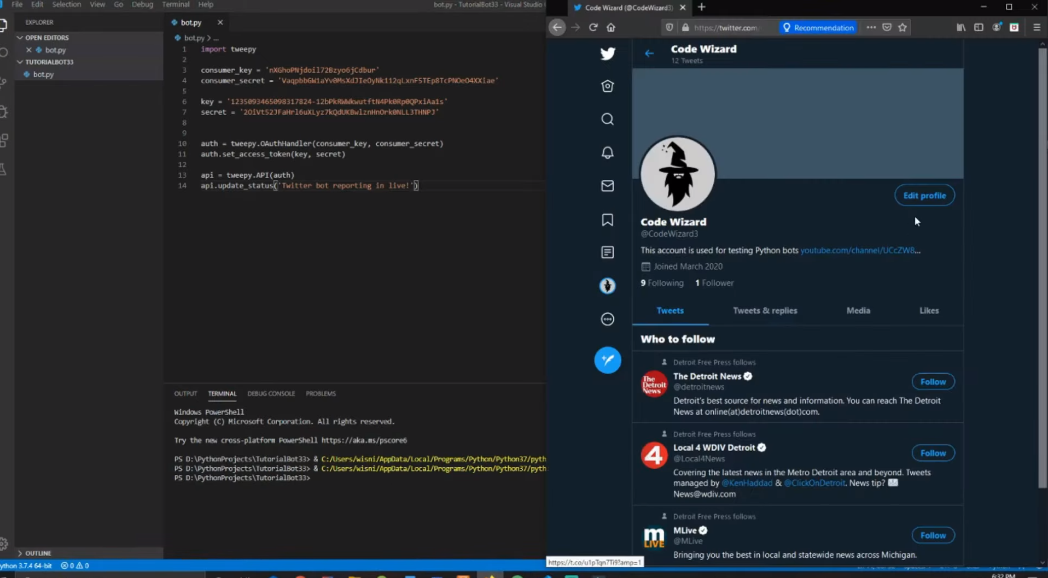Screen dimensions: 1048x578
Task: Bookmark this page with star icon
Action: (903, 27)
